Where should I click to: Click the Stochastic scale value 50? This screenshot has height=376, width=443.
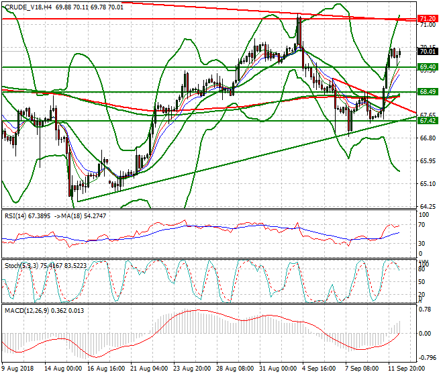(422, 282)
